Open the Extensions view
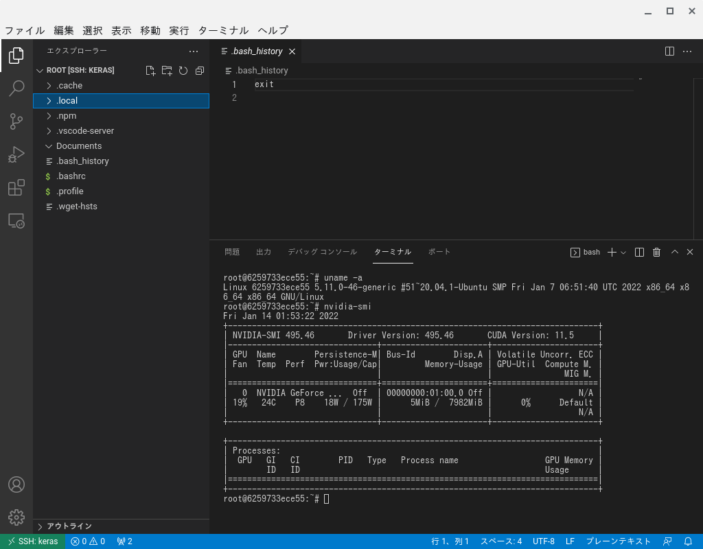 coord(16,187)
